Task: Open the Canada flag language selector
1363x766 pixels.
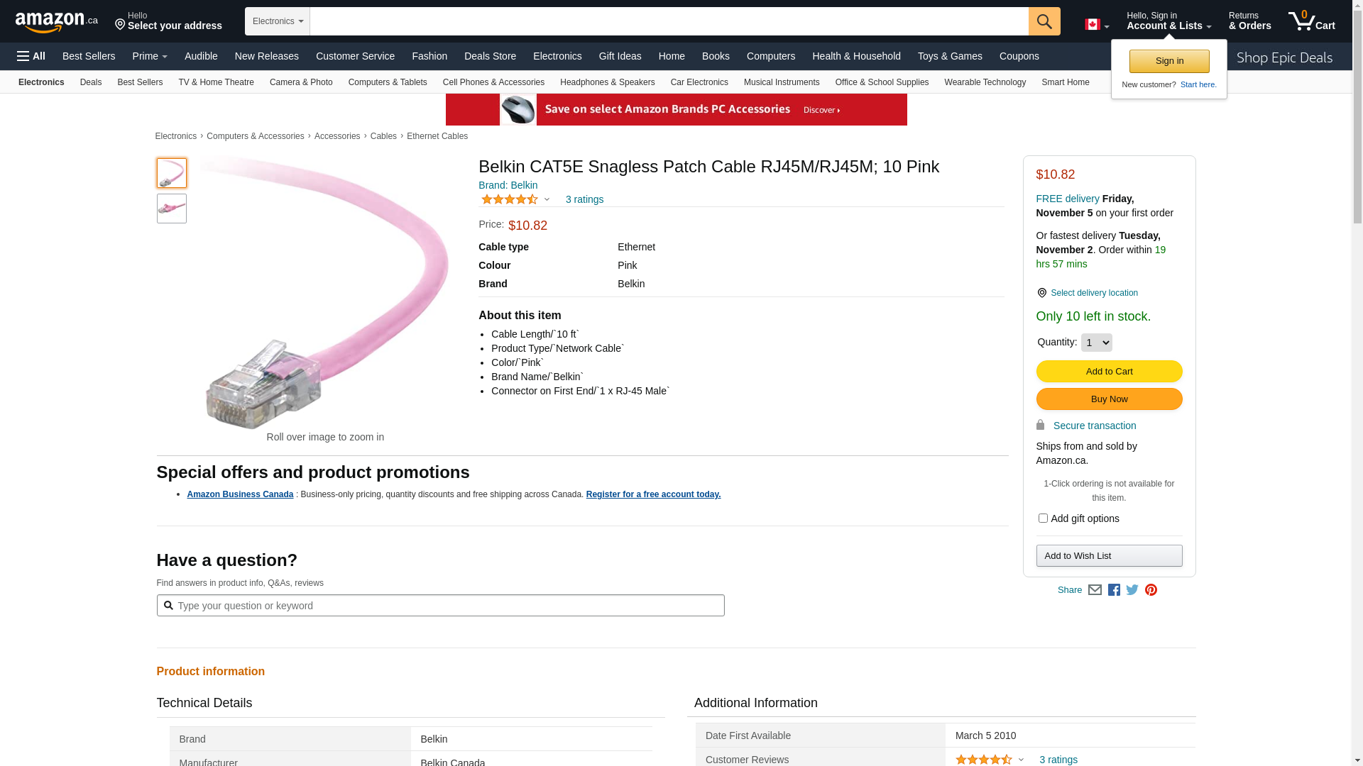Action: point(1096,25)
